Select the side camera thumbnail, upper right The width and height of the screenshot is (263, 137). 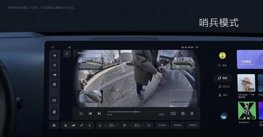(x=183, y=64)
